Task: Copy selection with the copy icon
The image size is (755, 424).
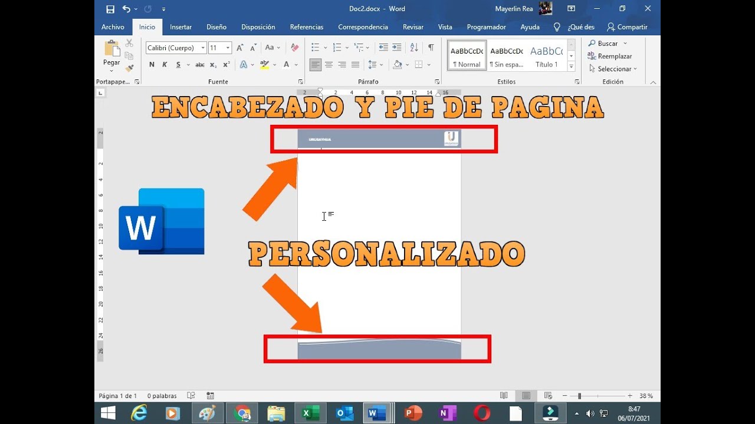Action: pyautogui.click(x=129, y=56)
